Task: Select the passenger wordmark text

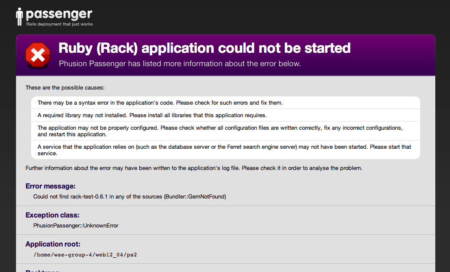Action: (60, 14)
